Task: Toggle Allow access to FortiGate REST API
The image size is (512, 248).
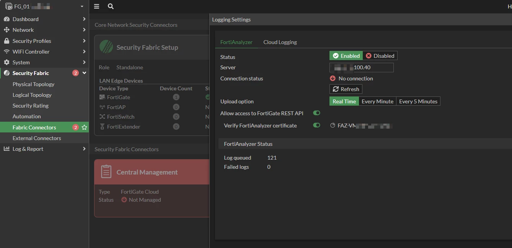Action: click(316, 113)
